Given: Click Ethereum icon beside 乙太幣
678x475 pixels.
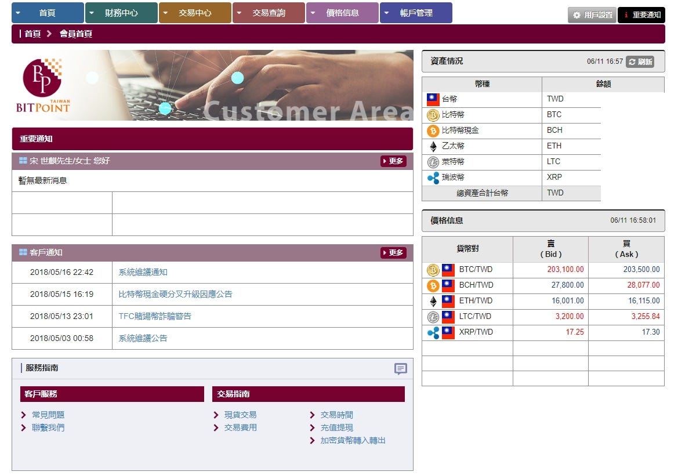Looking at the screenshot, I should [433, 147].
